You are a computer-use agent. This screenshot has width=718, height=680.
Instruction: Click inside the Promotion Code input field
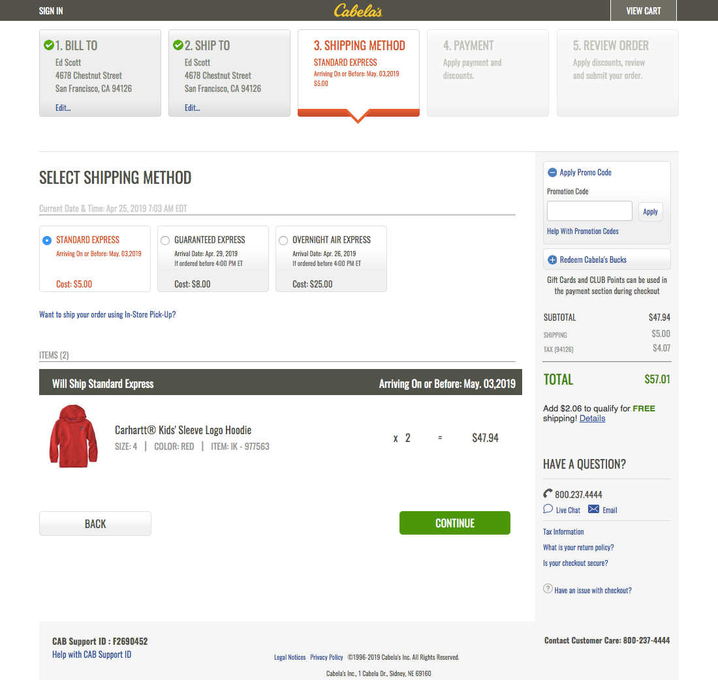[589, 211]
